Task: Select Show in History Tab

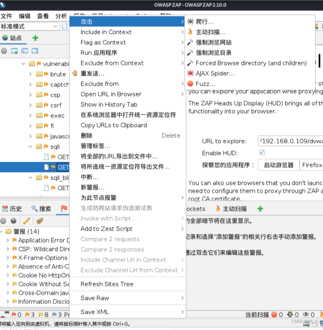Action: pos(127,105)
